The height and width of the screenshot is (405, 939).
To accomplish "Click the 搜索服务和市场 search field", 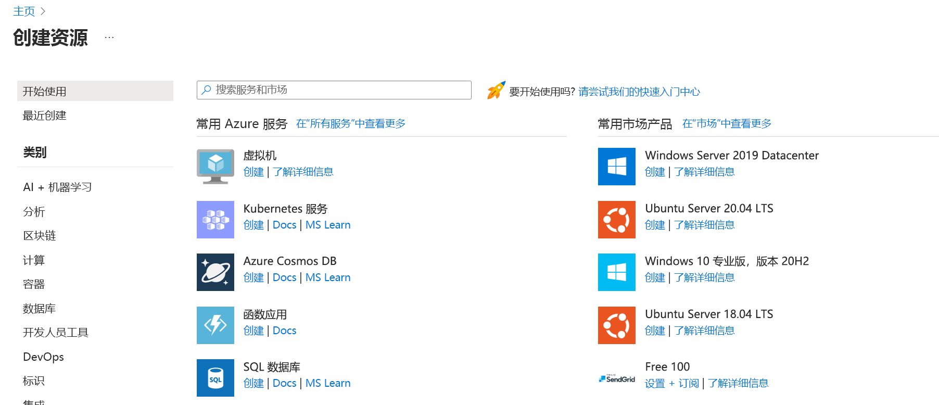I will tap(334, 90).
